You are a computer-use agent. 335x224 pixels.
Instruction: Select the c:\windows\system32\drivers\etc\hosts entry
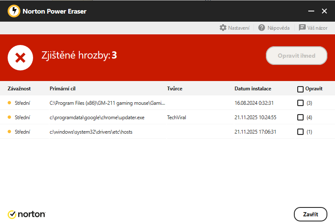(91, 132)
